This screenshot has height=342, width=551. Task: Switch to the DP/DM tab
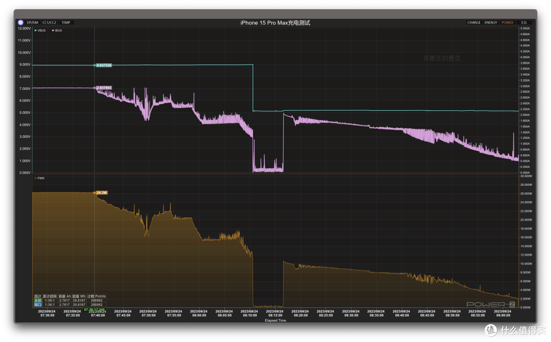(x=32, y=22)
